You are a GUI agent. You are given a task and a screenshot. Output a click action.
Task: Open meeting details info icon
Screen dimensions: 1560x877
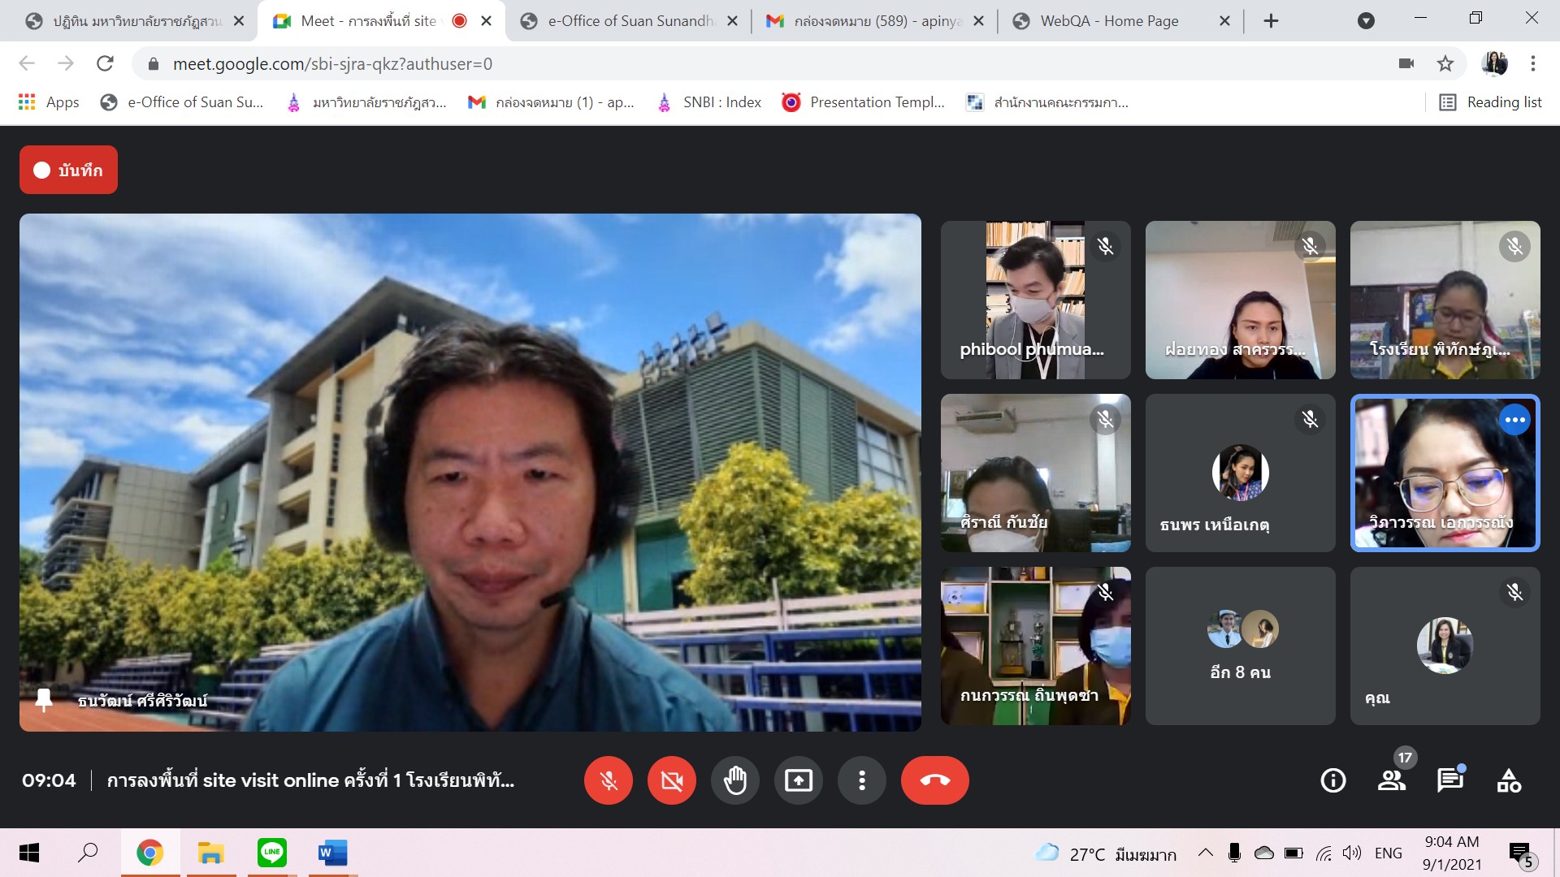(x=1332, y=780)
